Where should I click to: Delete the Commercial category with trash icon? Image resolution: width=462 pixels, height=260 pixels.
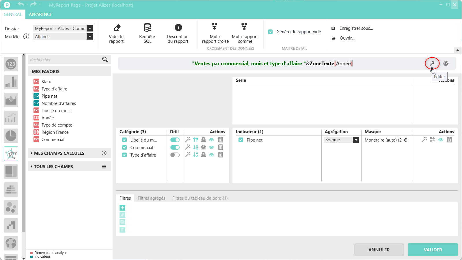tap(221, 147)
